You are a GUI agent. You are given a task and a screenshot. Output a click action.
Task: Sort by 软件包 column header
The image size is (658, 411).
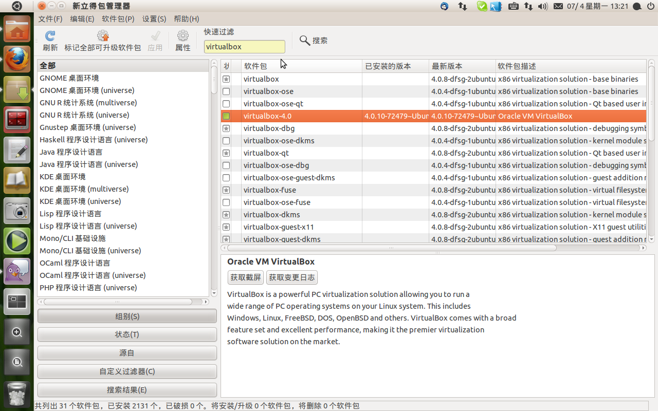click(302, 66)
